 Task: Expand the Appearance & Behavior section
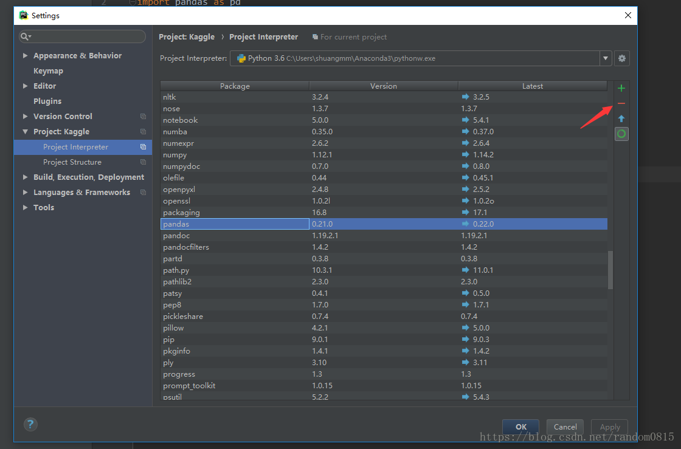[x=25, y=56]
